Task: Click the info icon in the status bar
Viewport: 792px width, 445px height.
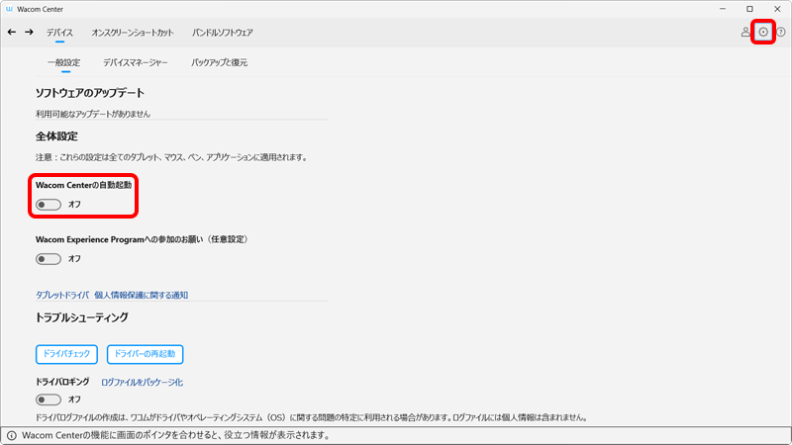Action: click(12, 435)
